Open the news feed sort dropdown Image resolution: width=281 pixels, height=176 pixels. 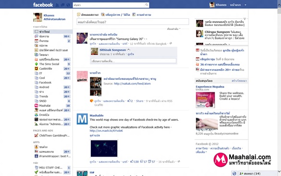click(x=174, y=29)
